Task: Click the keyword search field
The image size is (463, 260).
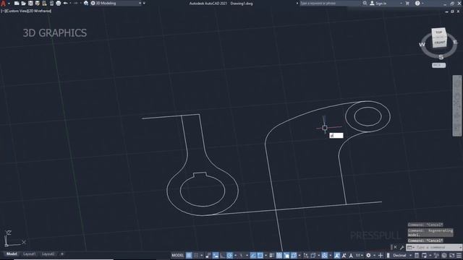Action: click(x=330, y=3)
